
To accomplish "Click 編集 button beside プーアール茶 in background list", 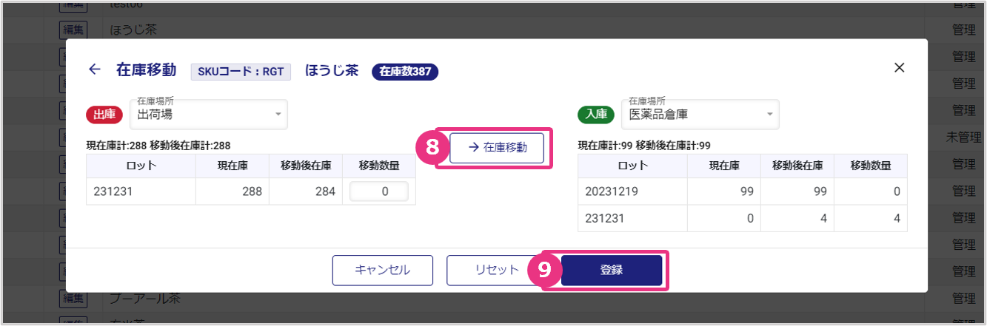I will click(x=73, y=299).
